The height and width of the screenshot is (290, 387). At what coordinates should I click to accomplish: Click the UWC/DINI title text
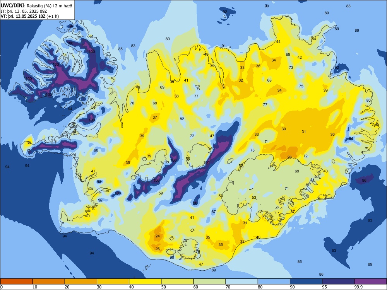(12, 5)
